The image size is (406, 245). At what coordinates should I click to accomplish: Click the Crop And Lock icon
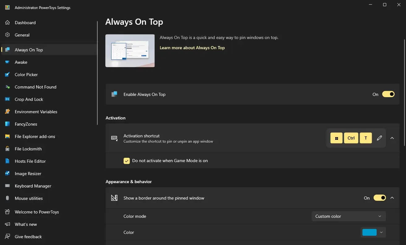click(7, 99)
